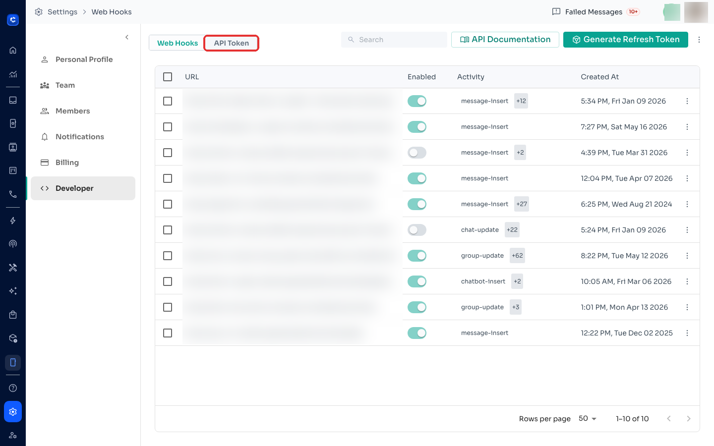Click the highlighted settings gear in left rail
Viewport: 714px width, 446px height.
click(x=13, y=412)
